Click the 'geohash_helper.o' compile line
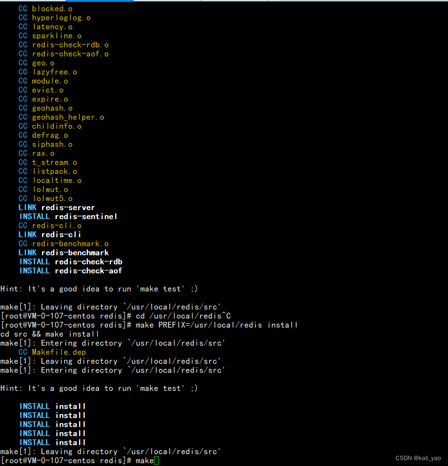This screenshot has width=448, height=466. click(x=61, y=117)
